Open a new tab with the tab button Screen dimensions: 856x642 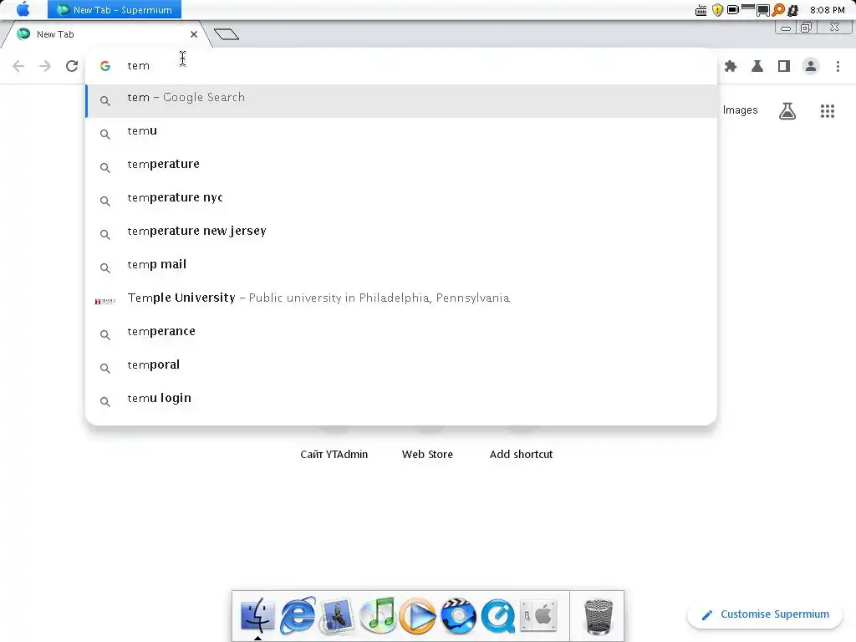click(227, 34)
